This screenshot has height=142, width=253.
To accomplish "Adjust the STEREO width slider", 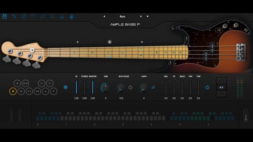I will [84, 87].
